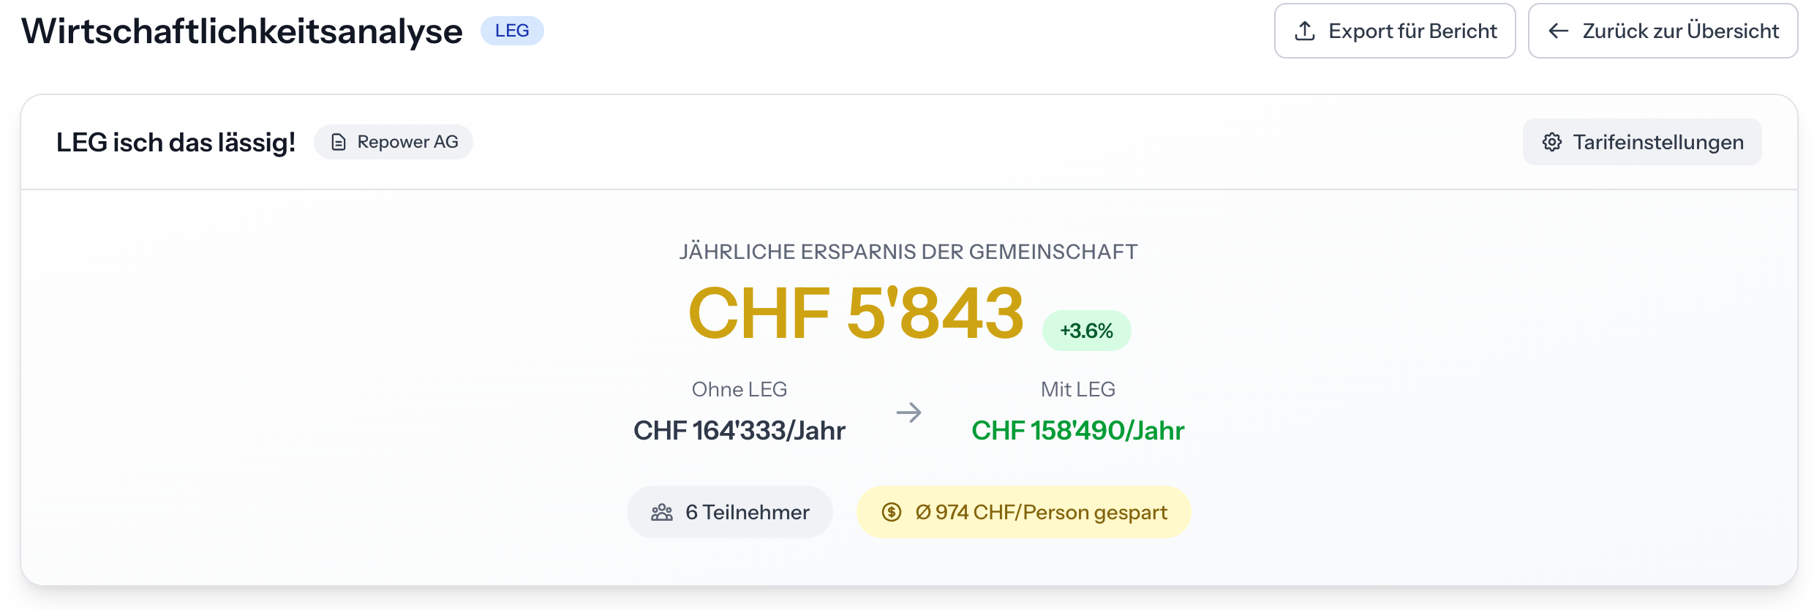The image size is (1814, 610).
Task: Click the blue LEG badge near title
Action: click(x=512, y=31)
